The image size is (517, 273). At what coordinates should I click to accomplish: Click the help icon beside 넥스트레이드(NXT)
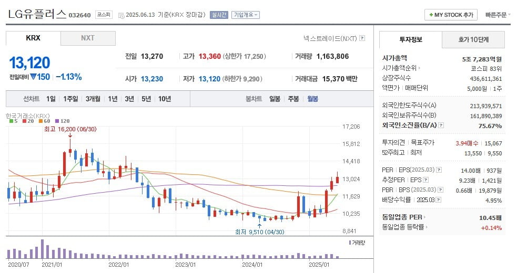(x=362, y=38)
